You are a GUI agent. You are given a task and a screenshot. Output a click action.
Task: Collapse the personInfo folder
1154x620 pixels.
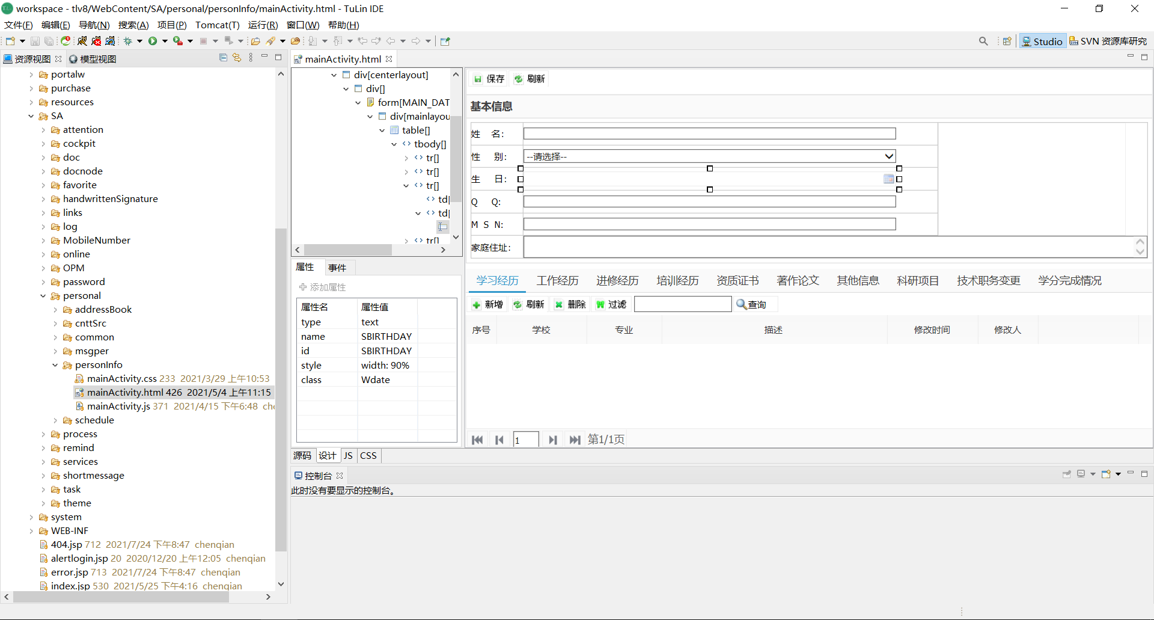pos(55,365)
